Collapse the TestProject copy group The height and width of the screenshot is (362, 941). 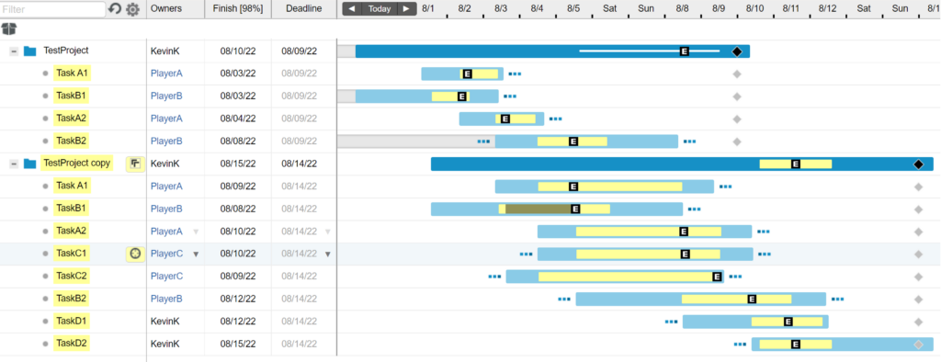[x=13, y=164]
